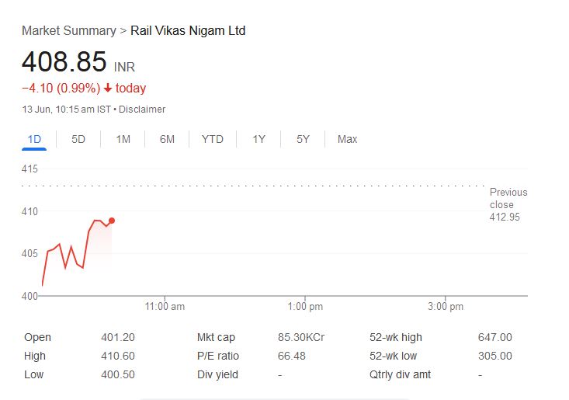This screenshot has width=569, height=400.
Task: Click the red current price dot
Action: [112, 221]
